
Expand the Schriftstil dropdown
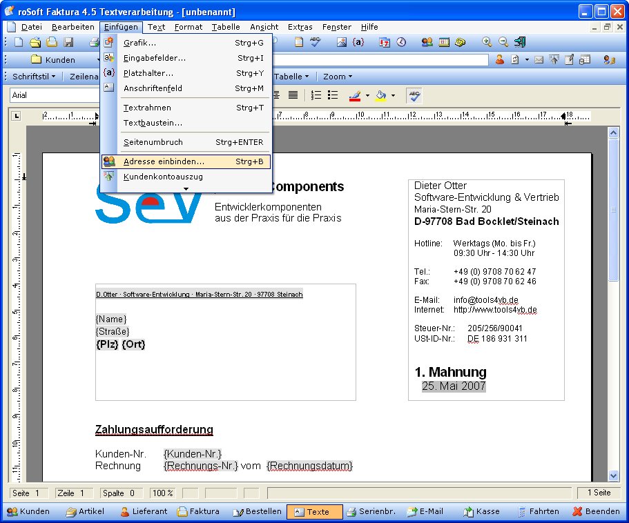coord(35,77)
